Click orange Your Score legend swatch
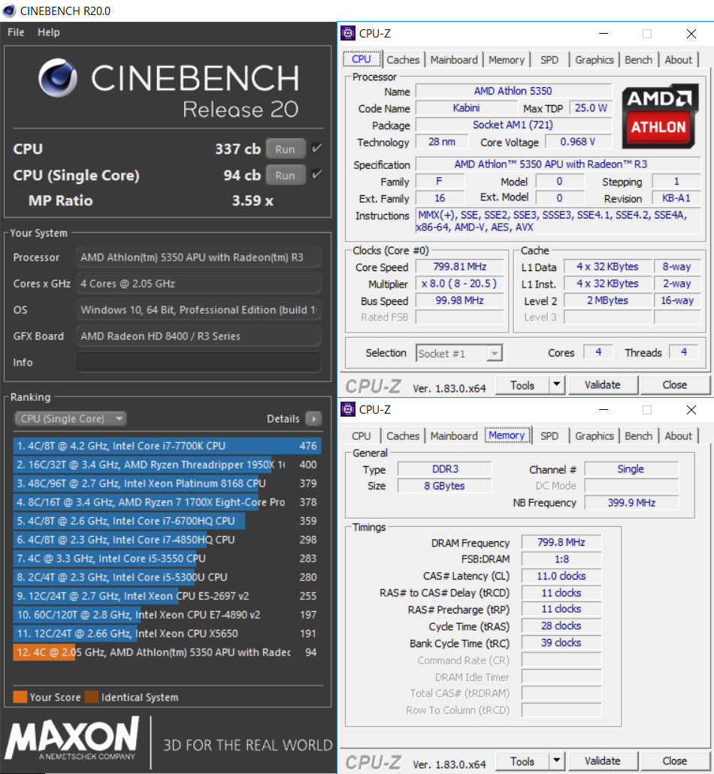The image size is (714, 774). [x=20, y=697]
